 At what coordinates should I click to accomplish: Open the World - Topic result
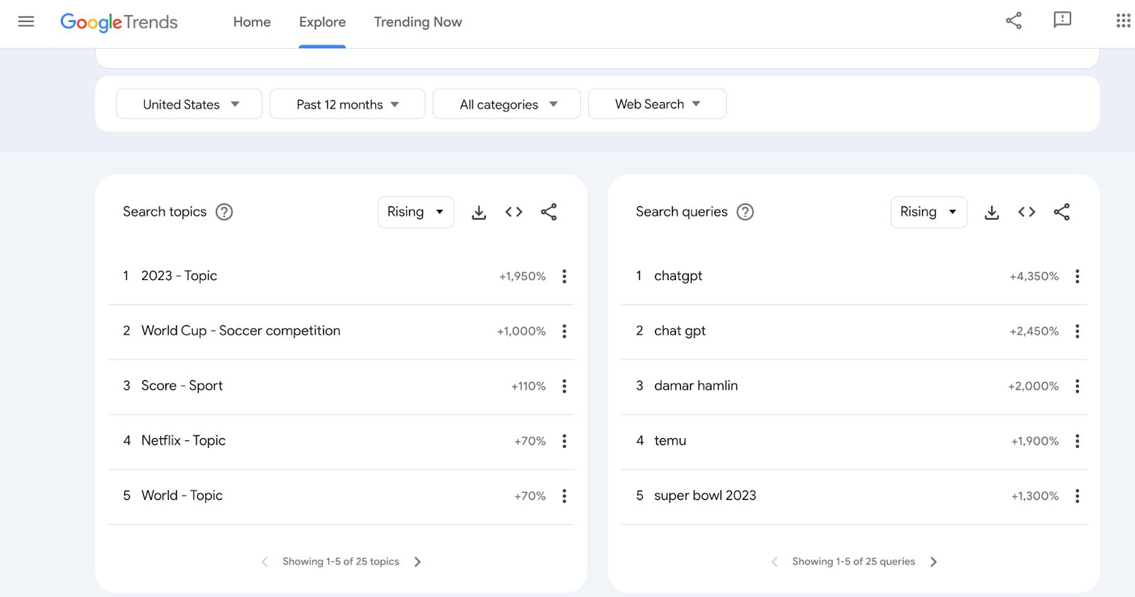pos(182,496)
